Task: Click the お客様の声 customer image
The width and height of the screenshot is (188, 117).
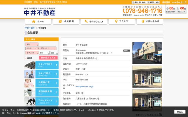Action: point(30,83)
